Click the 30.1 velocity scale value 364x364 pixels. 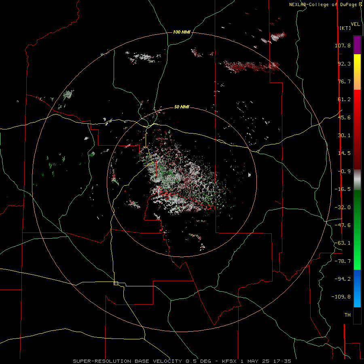tap(344, 135)
